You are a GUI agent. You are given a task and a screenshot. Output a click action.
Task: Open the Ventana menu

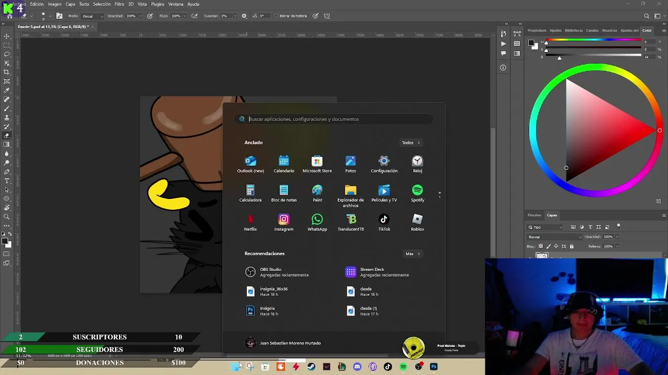(176, 4)
